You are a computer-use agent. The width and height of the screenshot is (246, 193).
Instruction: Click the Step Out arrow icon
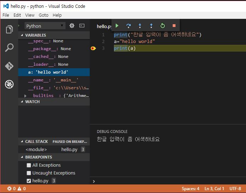[151, 26]
